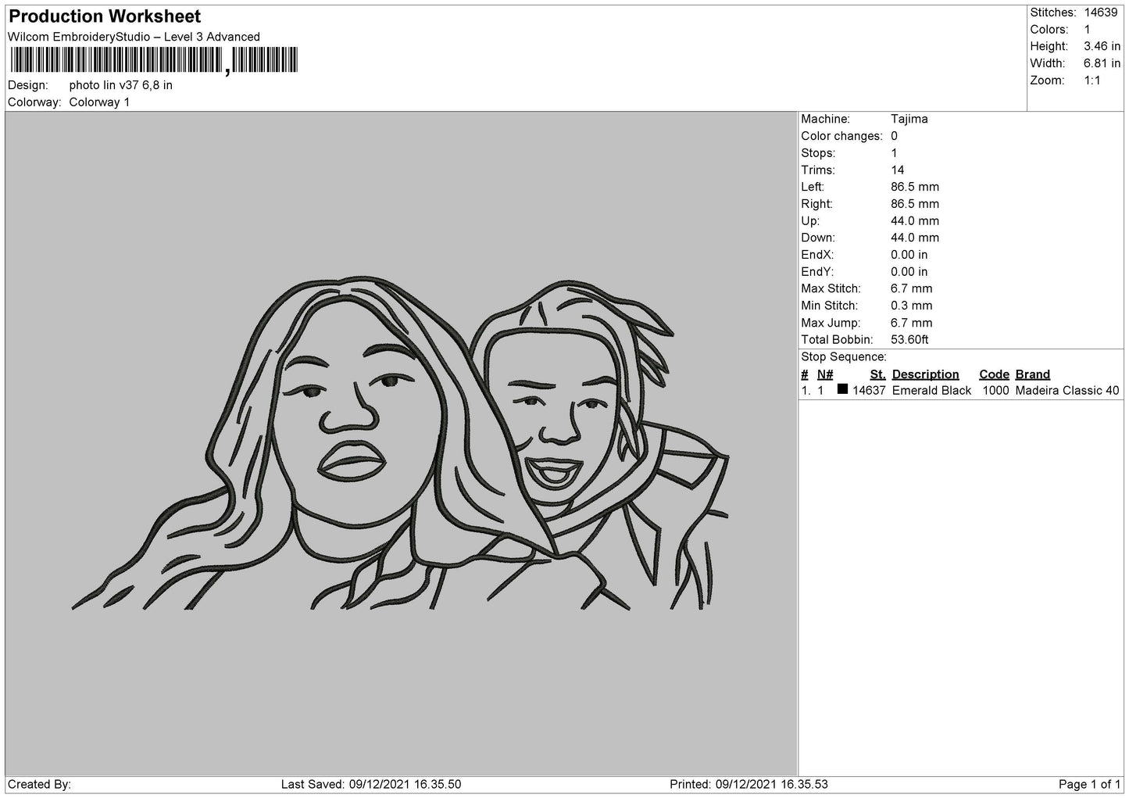
Task: Click the stitch count 14637 in stop sequence
Action: coord(869,391)
